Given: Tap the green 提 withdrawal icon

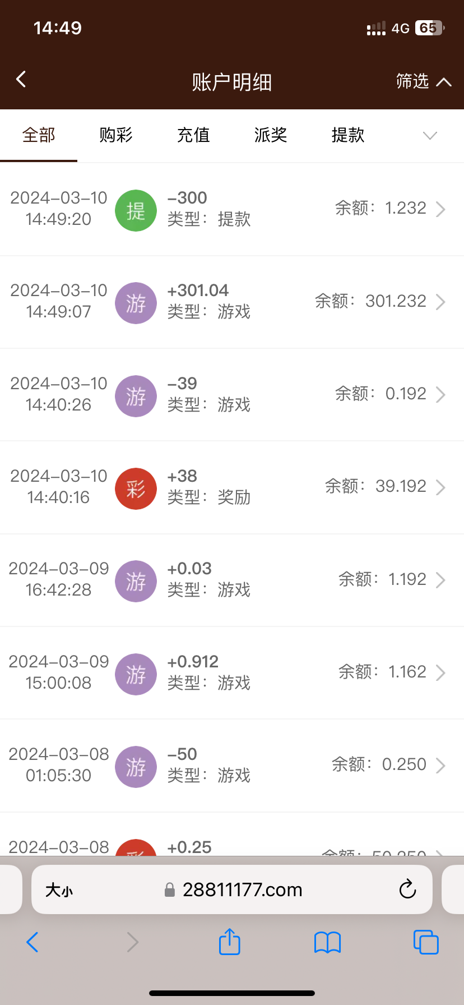Looking at the screenshot, I should coord(136,210).
